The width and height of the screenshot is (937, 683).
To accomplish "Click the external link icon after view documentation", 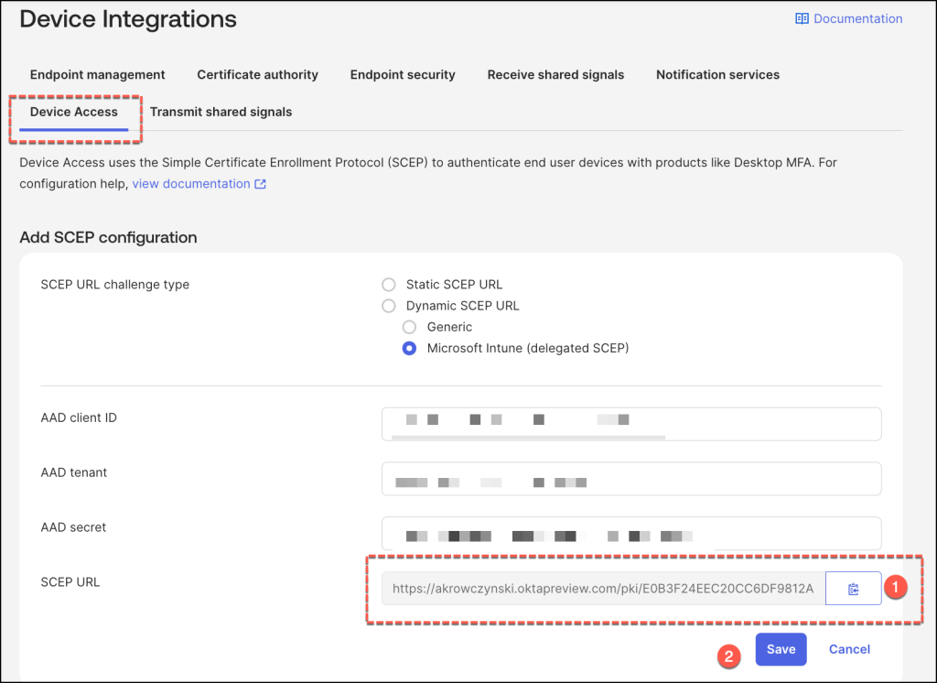I will coord(261,184).
